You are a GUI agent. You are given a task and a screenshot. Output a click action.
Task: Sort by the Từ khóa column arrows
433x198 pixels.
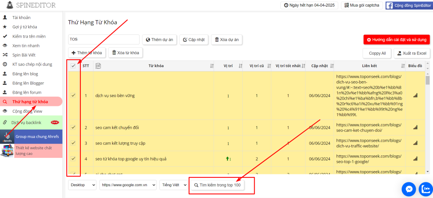pyautogui.click(x=212, y=66)
